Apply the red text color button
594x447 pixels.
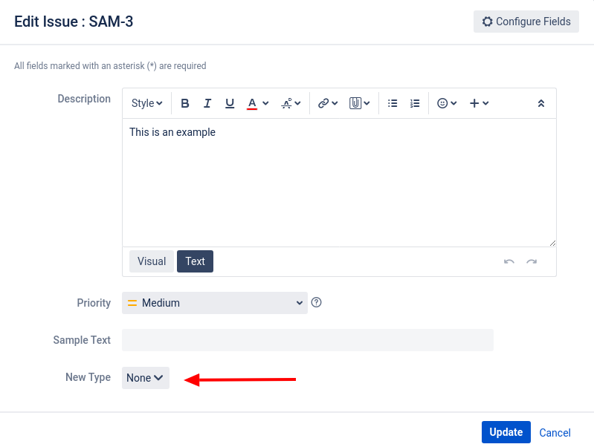click(252, 103)
